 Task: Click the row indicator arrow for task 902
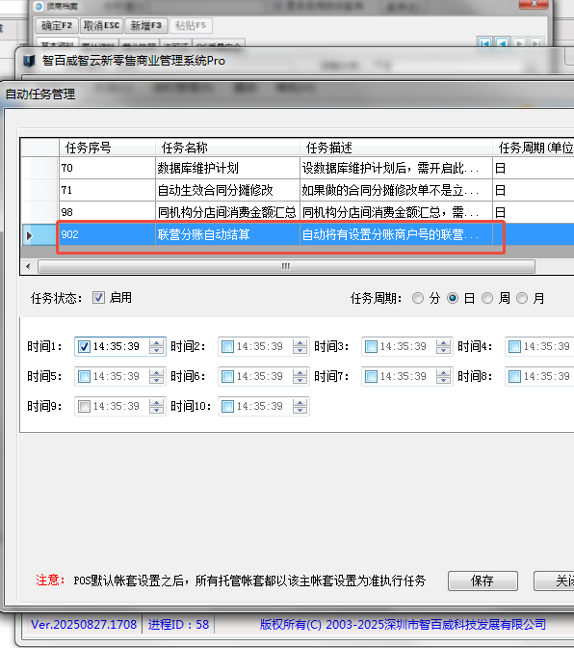pos(29,235)
